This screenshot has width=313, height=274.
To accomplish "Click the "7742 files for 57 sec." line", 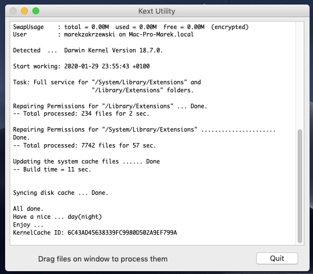I will (84, 145).
